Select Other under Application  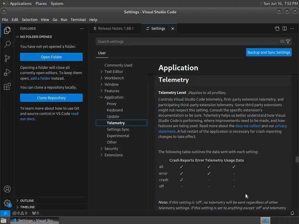(112, 142)
